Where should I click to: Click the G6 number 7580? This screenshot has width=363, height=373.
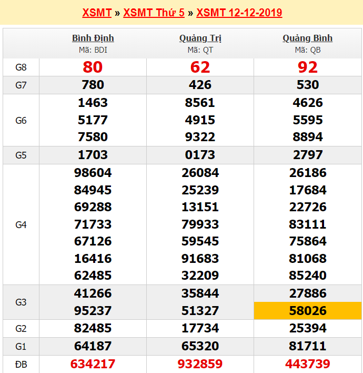tap(93, 137)
